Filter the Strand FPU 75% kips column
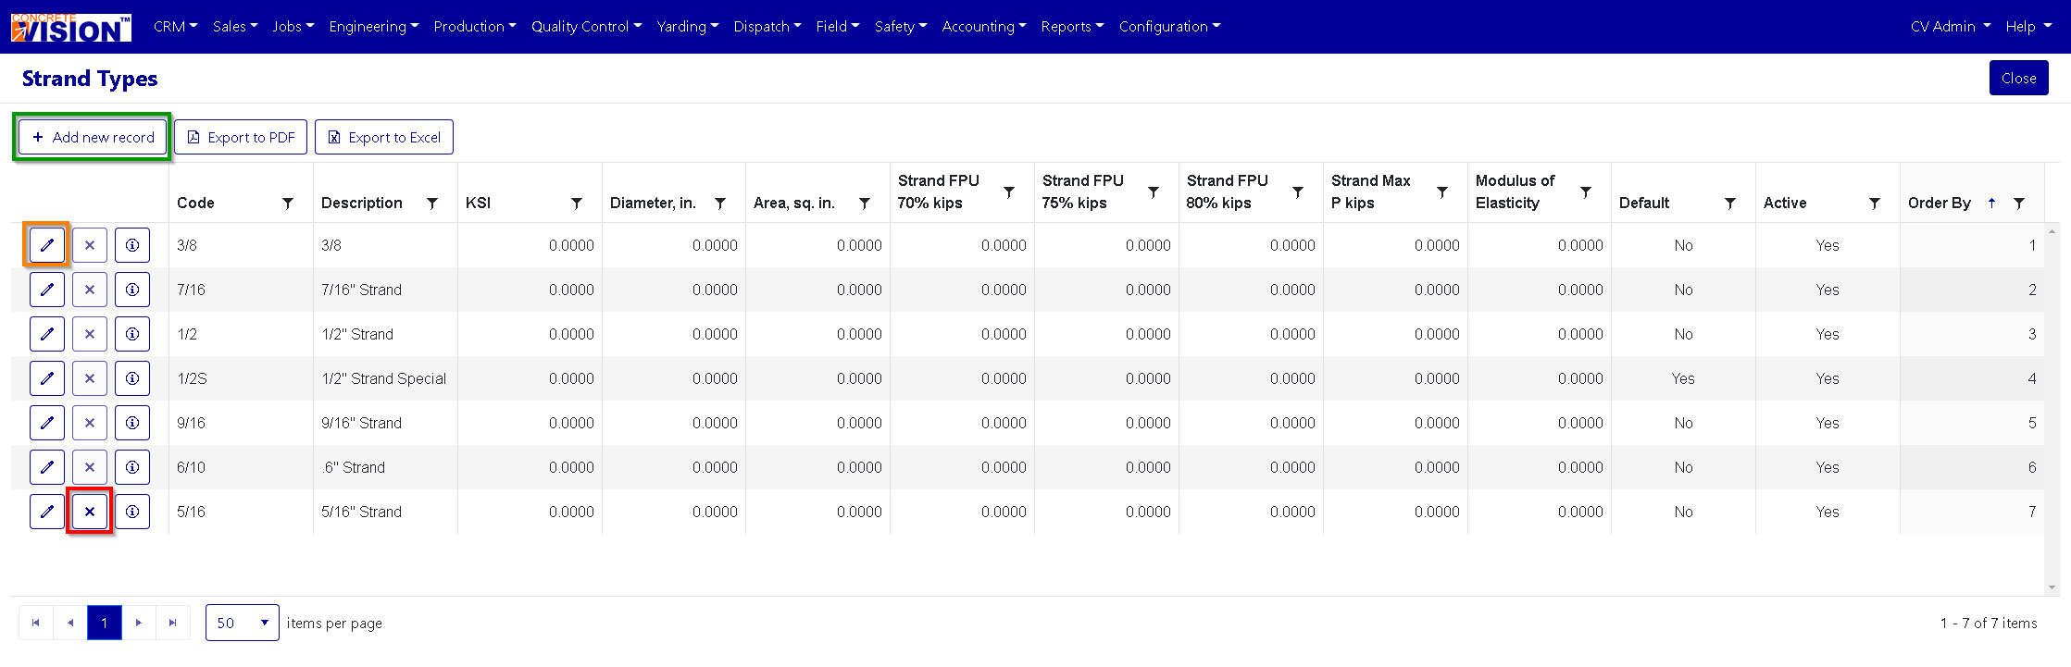The image size is (2071, 667). 1154,191
